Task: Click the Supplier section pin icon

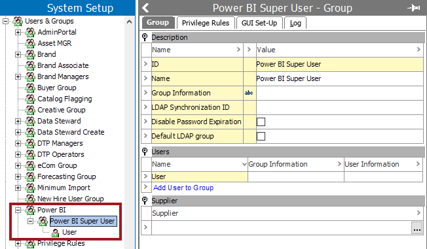Action: click(145, 201)
